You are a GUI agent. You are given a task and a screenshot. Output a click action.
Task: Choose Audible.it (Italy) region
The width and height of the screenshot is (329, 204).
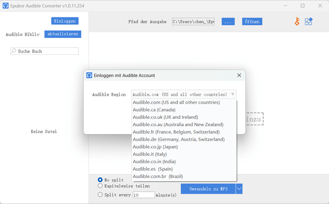[x=184, y=154]
